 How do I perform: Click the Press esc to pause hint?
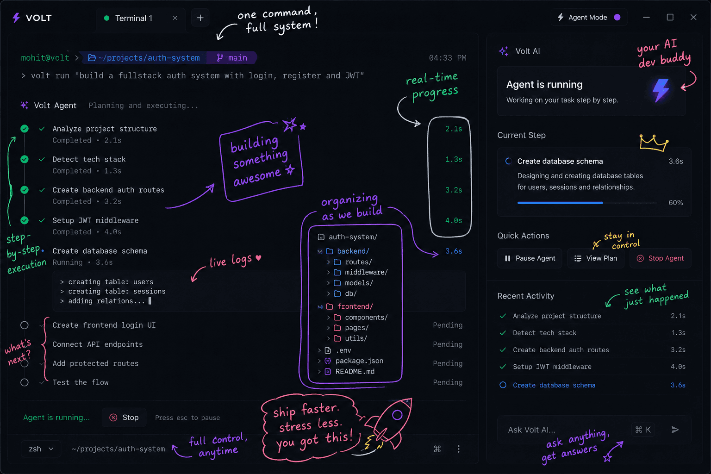(x=187, y=418)
